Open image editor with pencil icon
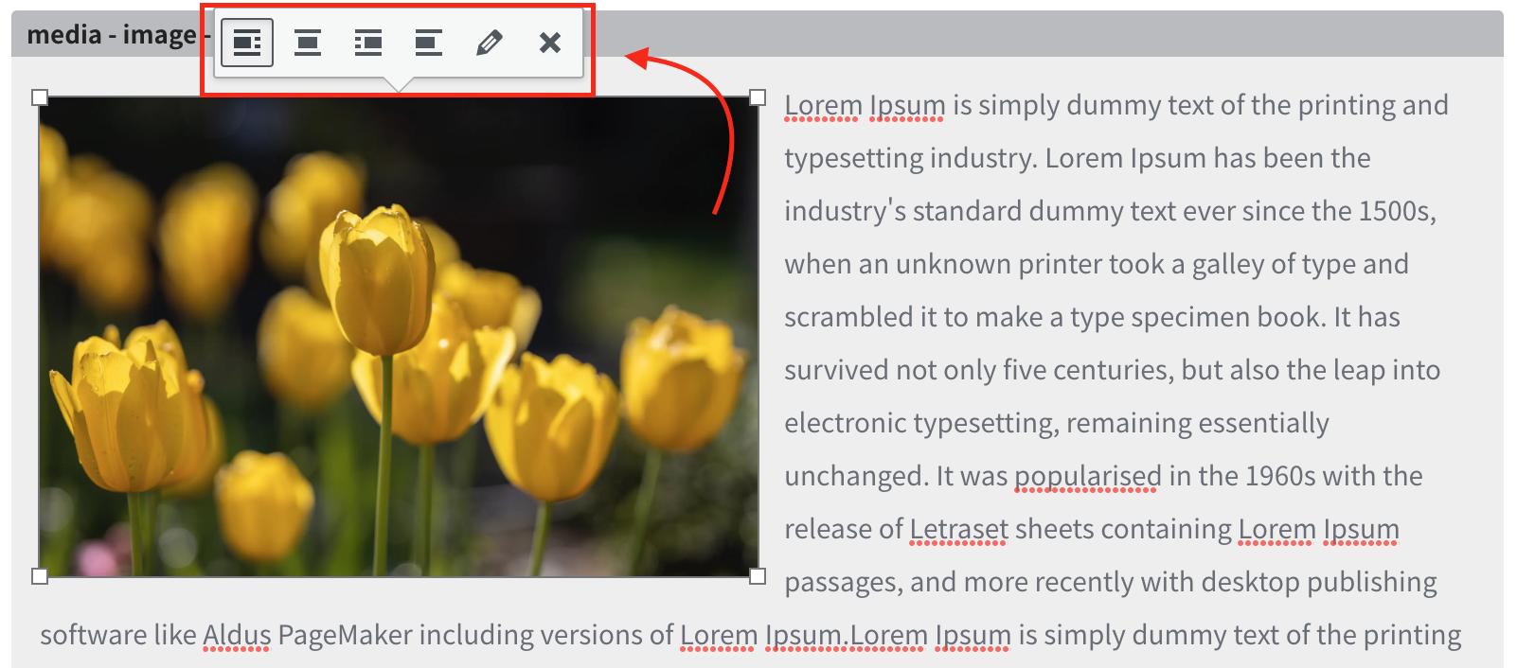This screenshot has height=668, width=1517. [489, 43]
